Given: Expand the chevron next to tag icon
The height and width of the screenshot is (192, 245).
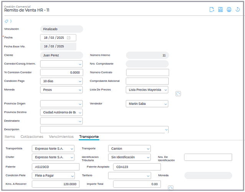Looking at the screenshot, I should click(11, 21).
